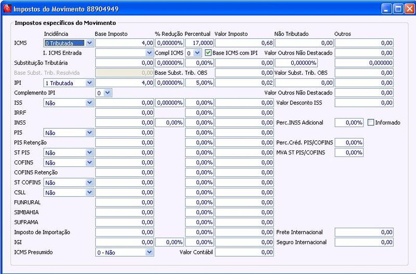Click the Perc.Créd. PIS/COFINS field
Viewport: 416px width, 274px height.
click(x=349, y=143)
